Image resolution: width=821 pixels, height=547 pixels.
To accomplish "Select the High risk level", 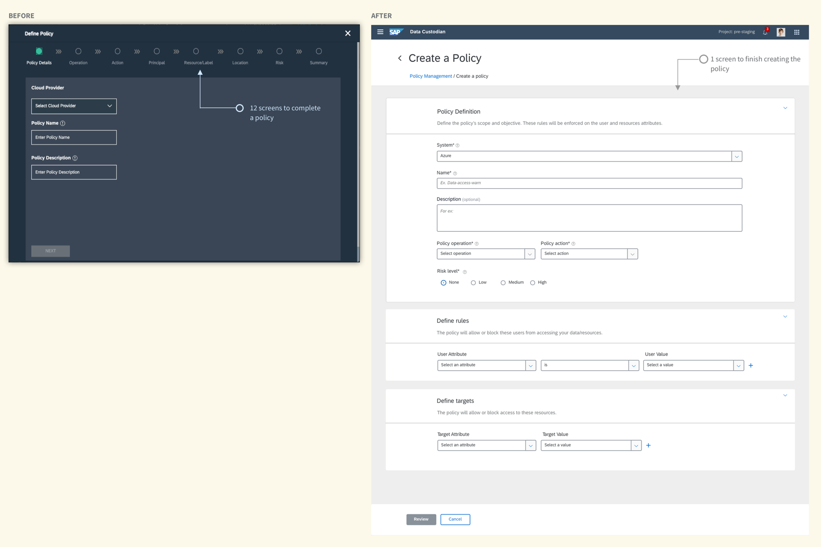I will point(532,283).
